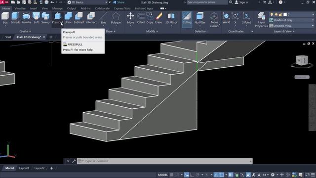Undo the last action

click(52, 2)
